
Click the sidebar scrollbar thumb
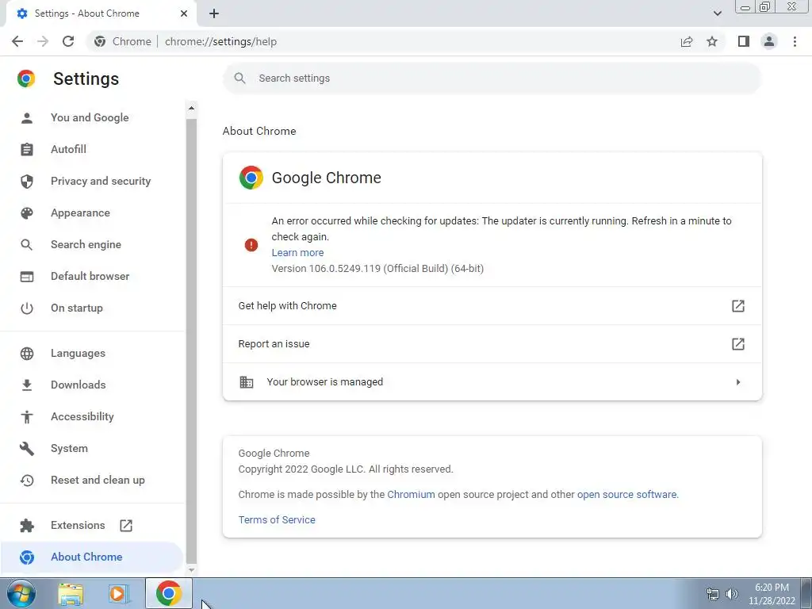click(191, 341)
